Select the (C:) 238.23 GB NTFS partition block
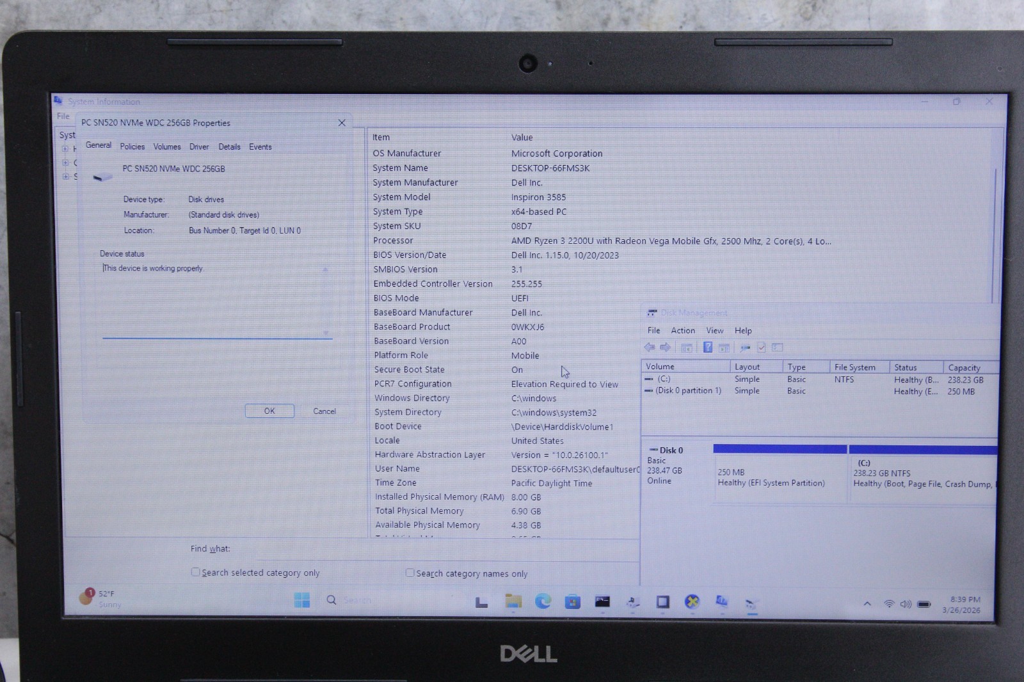The height and width of the screenshot is (682, 1024). pyautogui.click(x=923, y=477)
